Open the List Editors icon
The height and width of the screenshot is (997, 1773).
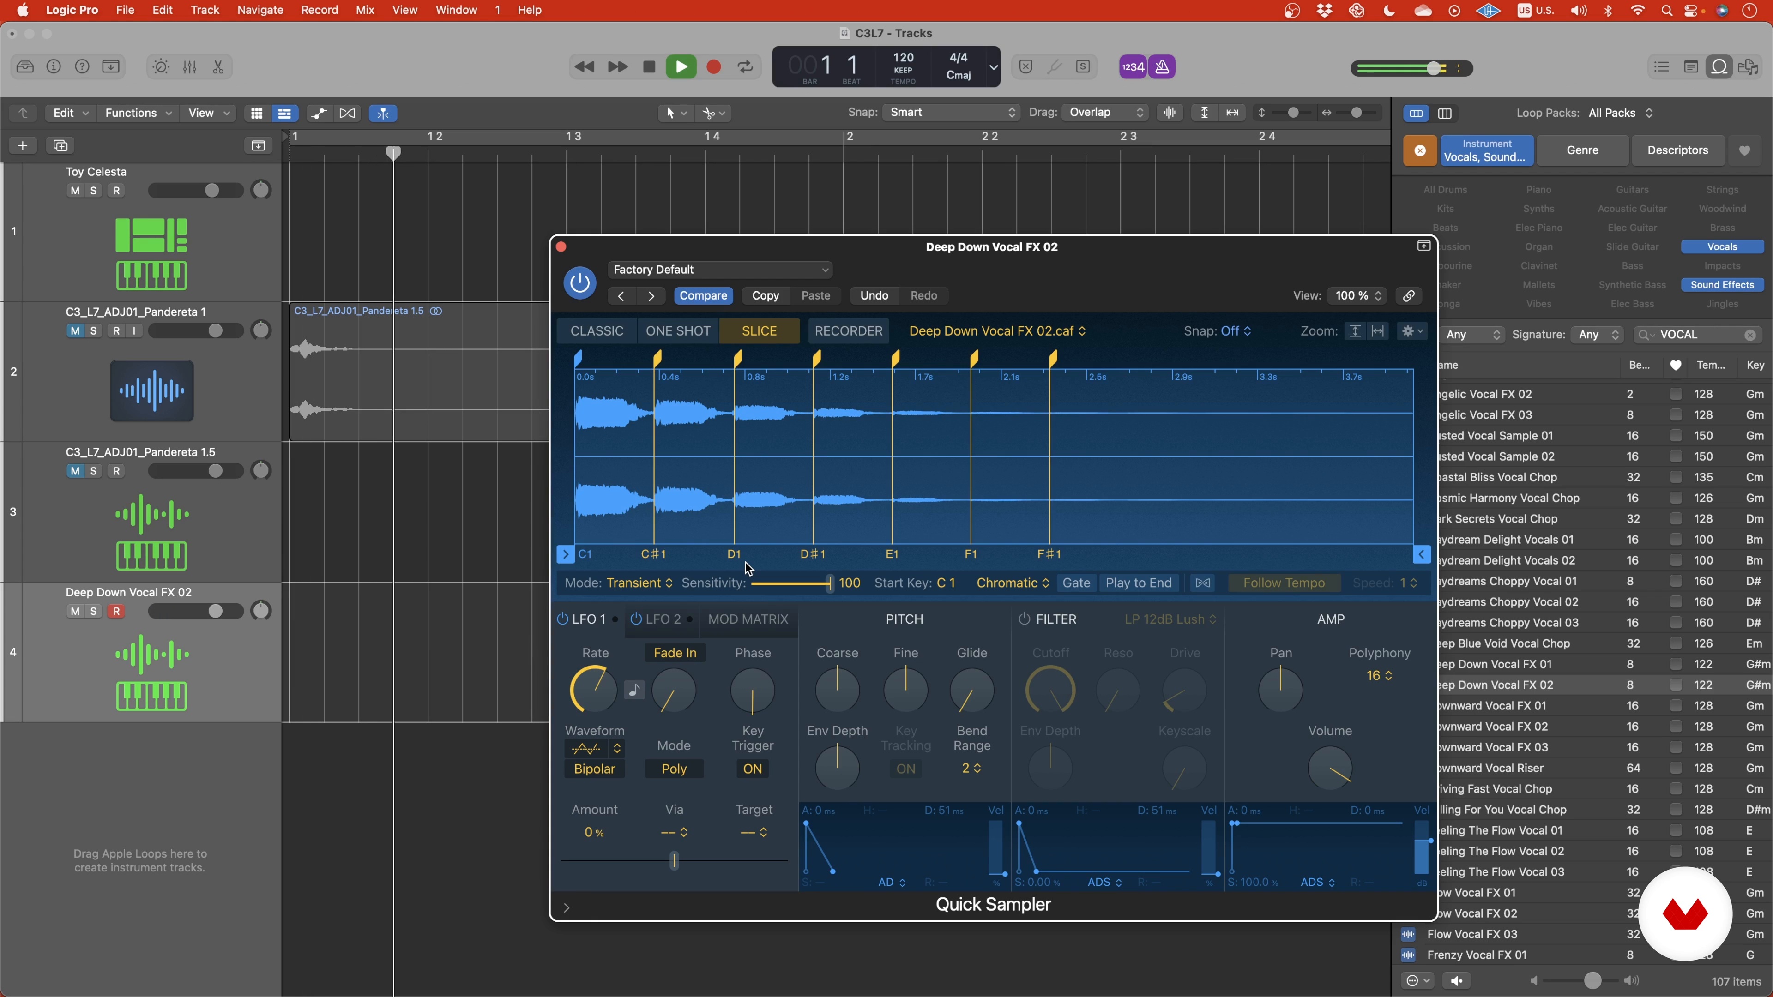1662,67
